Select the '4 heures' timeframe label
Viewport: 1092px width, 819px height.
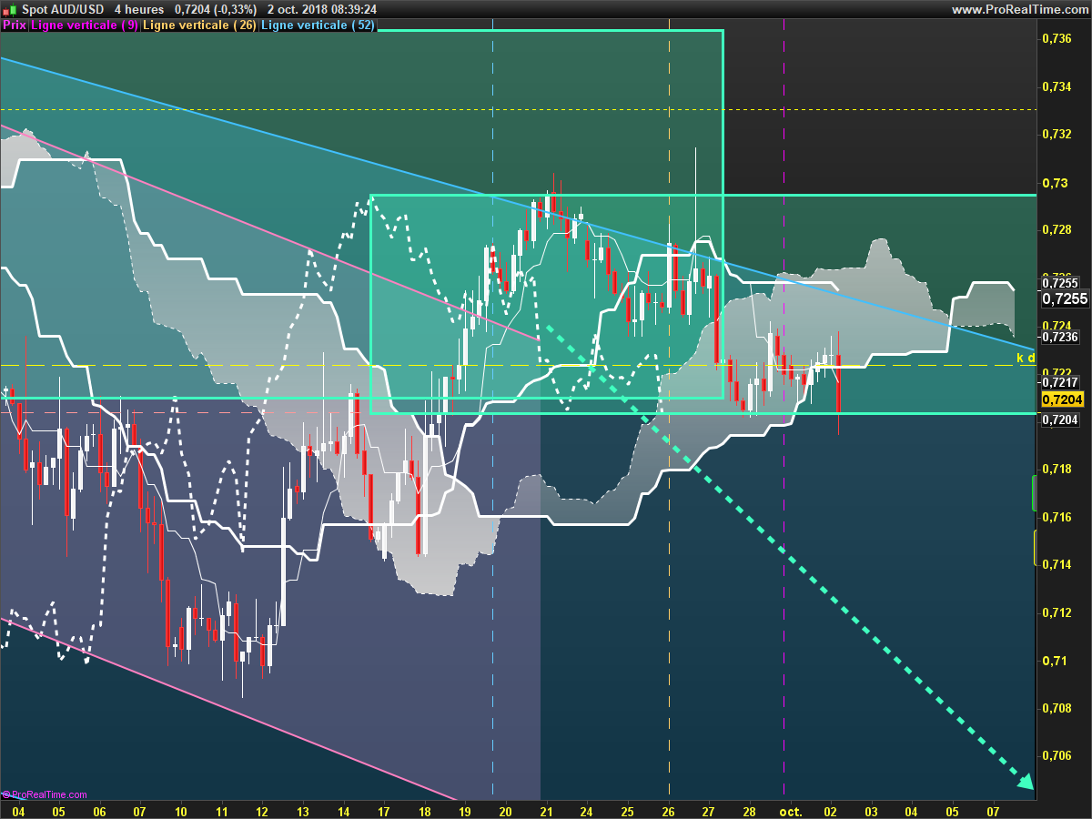click(139, 9)
